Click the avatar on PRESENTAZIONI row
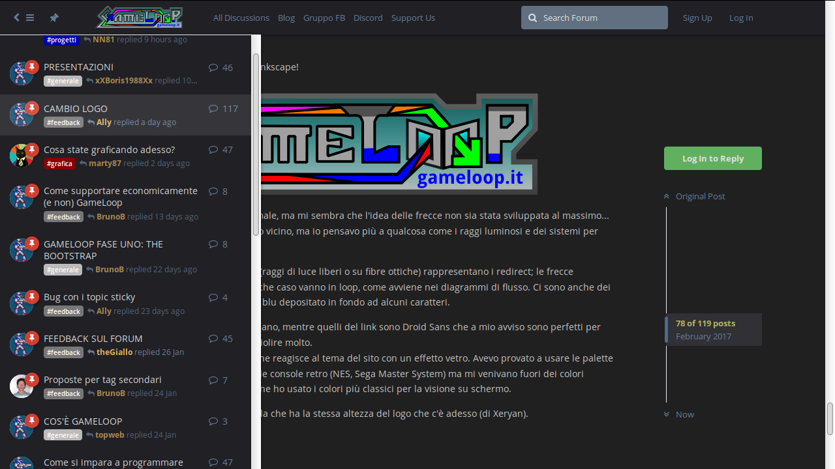Screen dimensions: 835x469 [22, 74]
